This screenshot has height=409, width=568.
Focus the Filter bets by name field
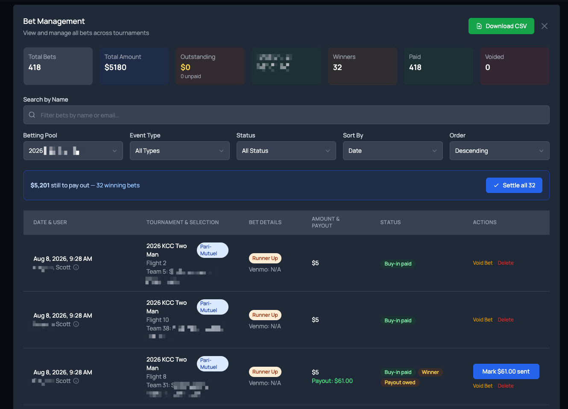click(x=286, y=115)
